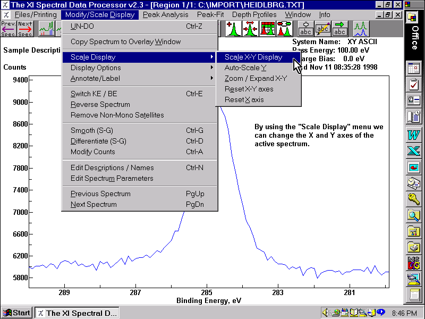Click the overlaid spectra icon on toolbar
This screenshot has height=319, width=425.
361,28
